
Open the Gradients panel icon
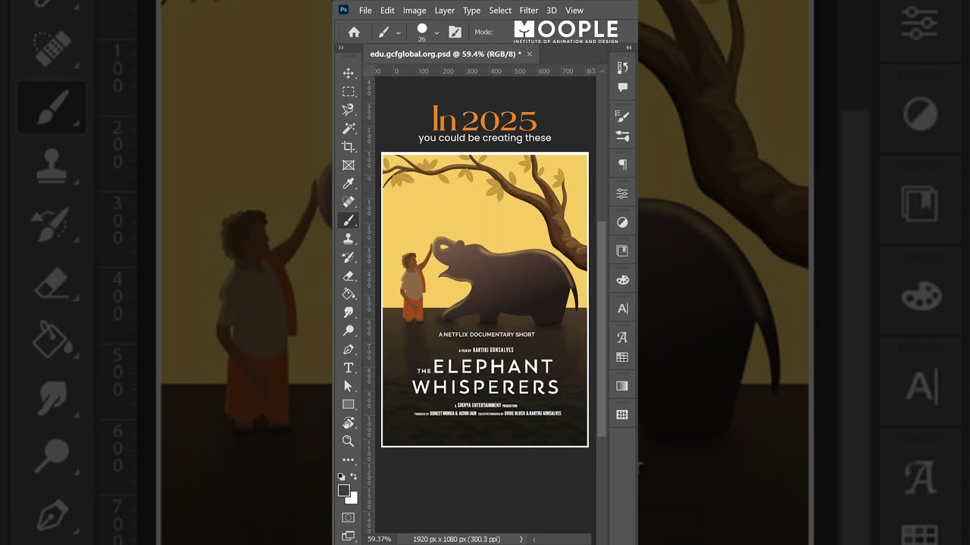click(x=623, y=386)
